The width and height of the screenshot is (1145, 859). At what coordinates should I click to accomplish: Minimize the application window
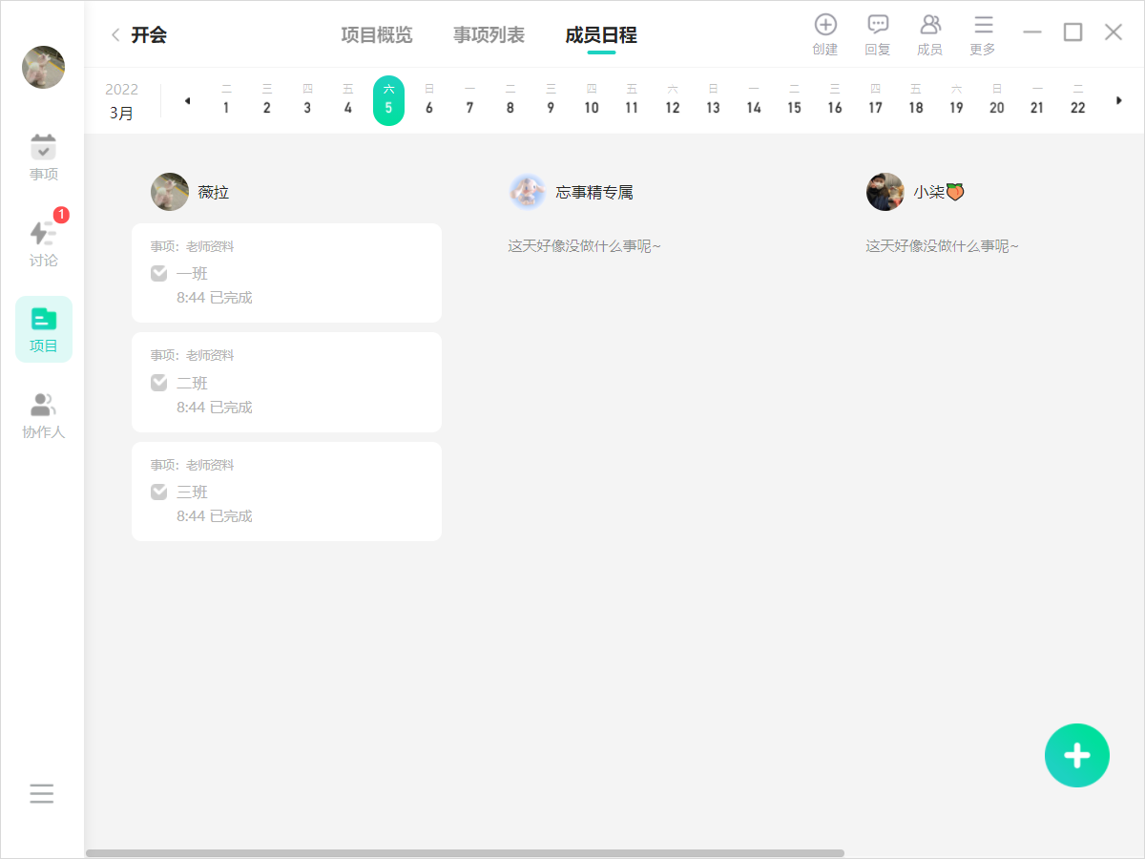[1032, 32]
